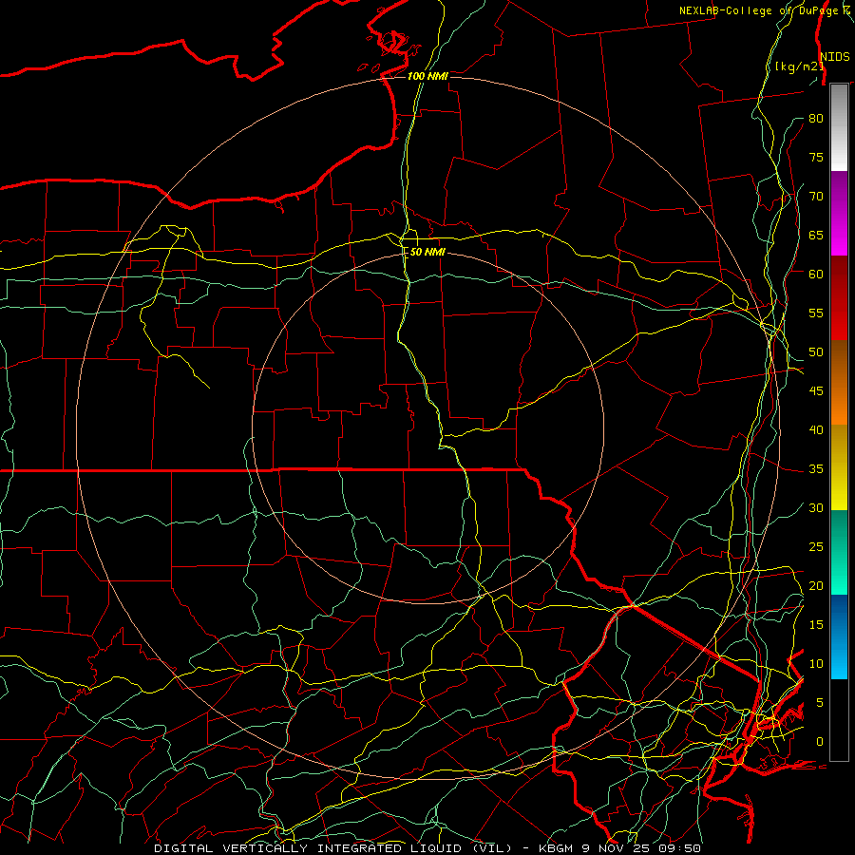Select the gray-white segment of the color bar

click(839, 127)
